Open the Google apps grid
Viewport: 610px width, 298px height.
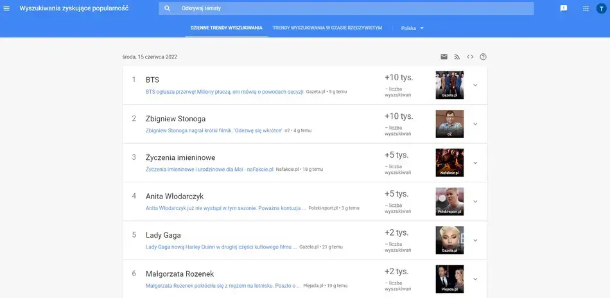coord(586,8)
